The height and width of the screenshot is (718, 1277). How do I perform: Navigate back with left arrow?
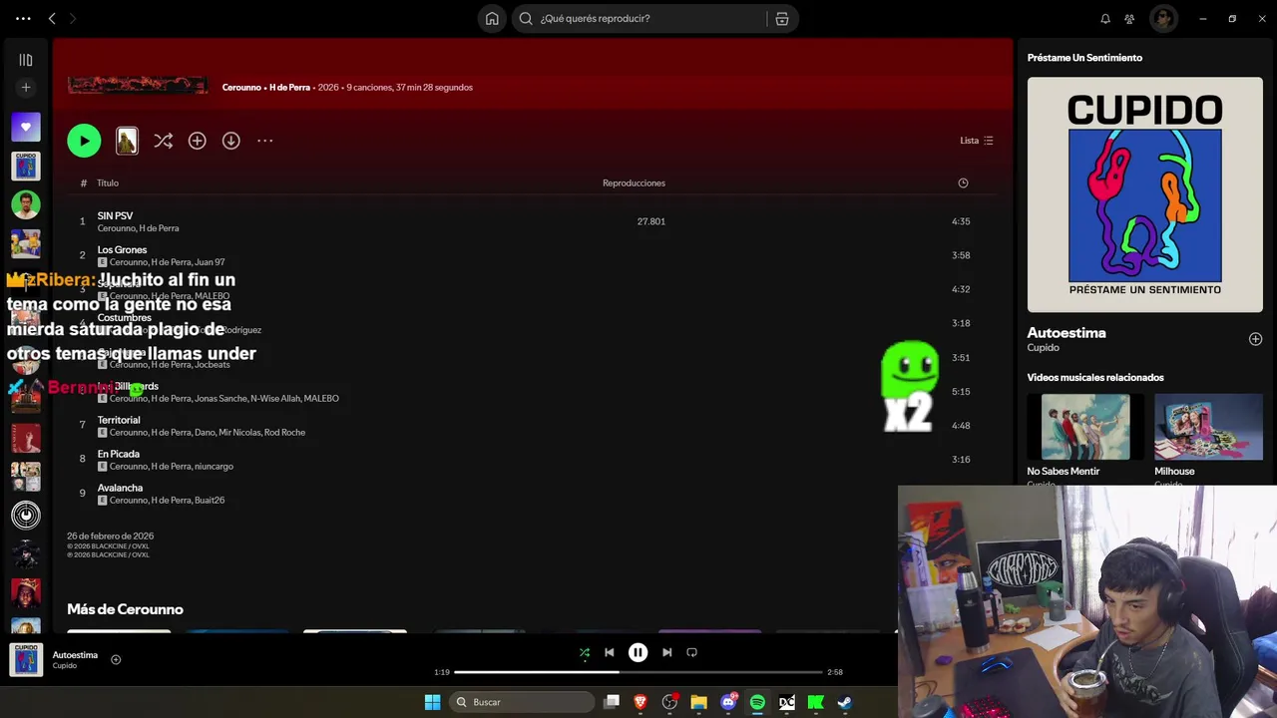click(x=52, y=18)
